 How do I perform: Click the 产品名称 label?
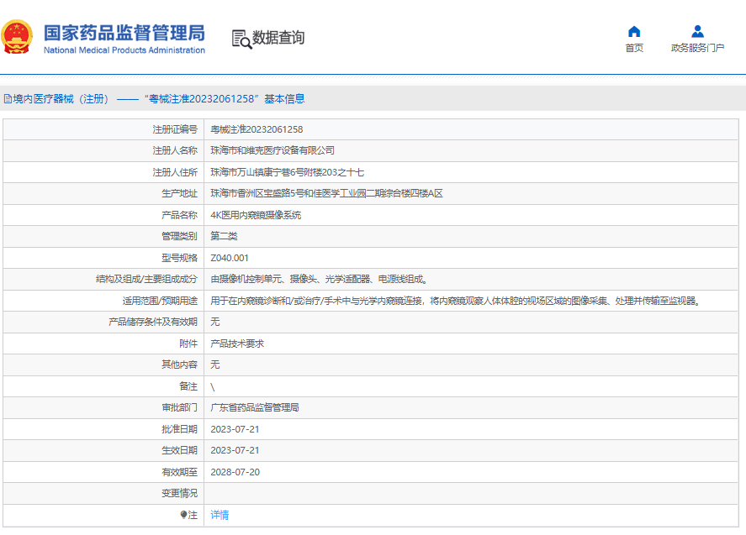179,215
